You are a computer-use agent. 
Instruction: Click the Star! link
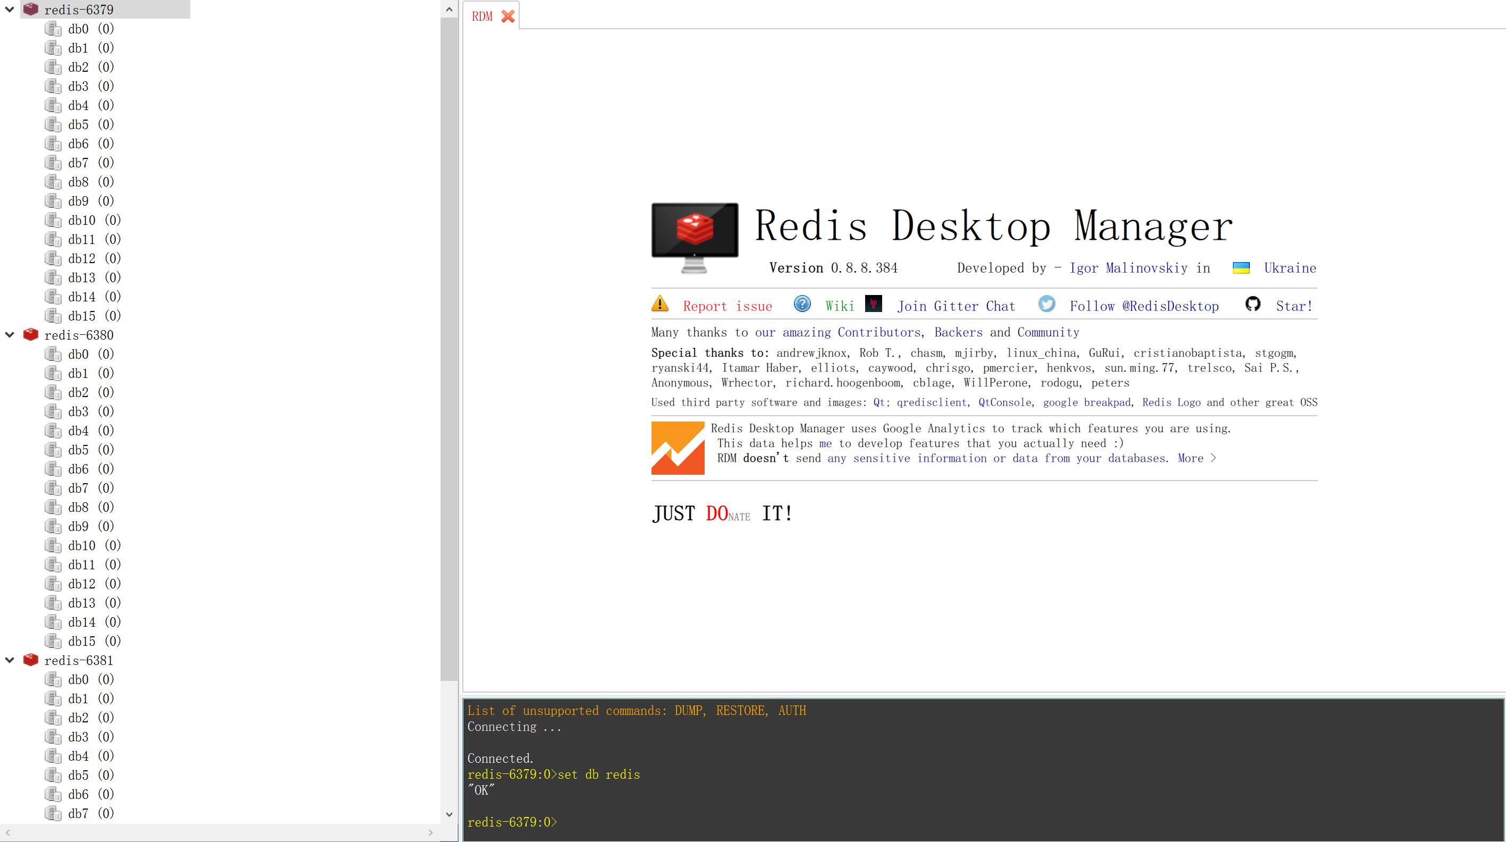1294,306
